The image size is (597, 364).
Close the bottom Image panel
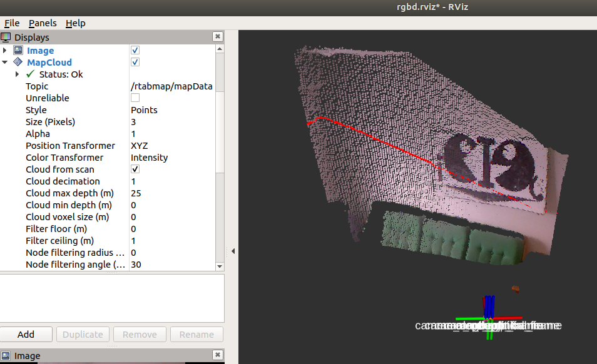pos(217,356)
